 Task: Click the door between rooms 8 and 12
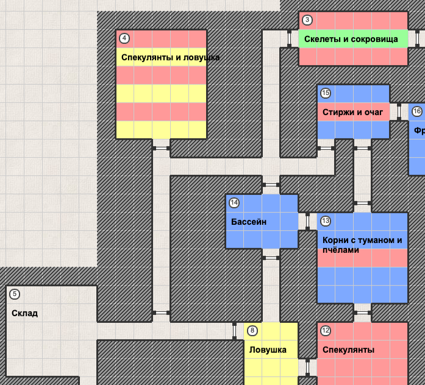click(307, 367)
